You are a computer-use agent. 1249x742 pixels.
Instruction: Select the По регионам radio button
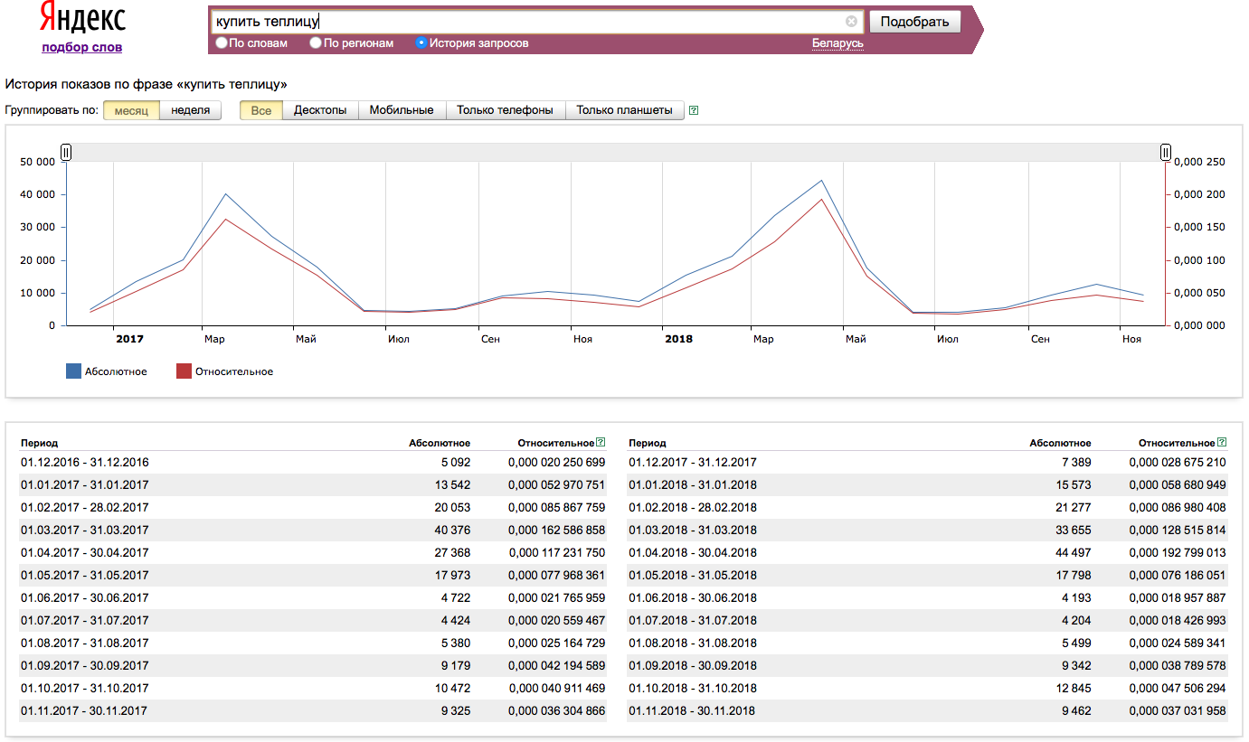point(316,42)
